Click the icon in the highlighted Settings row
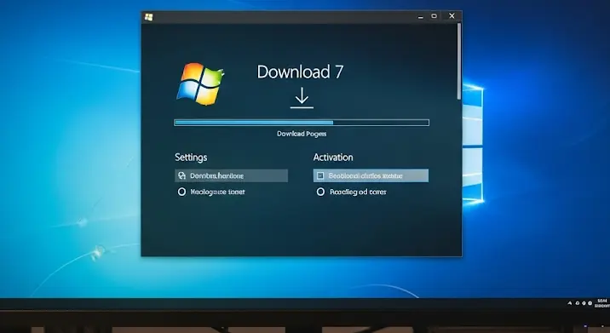 181,175
